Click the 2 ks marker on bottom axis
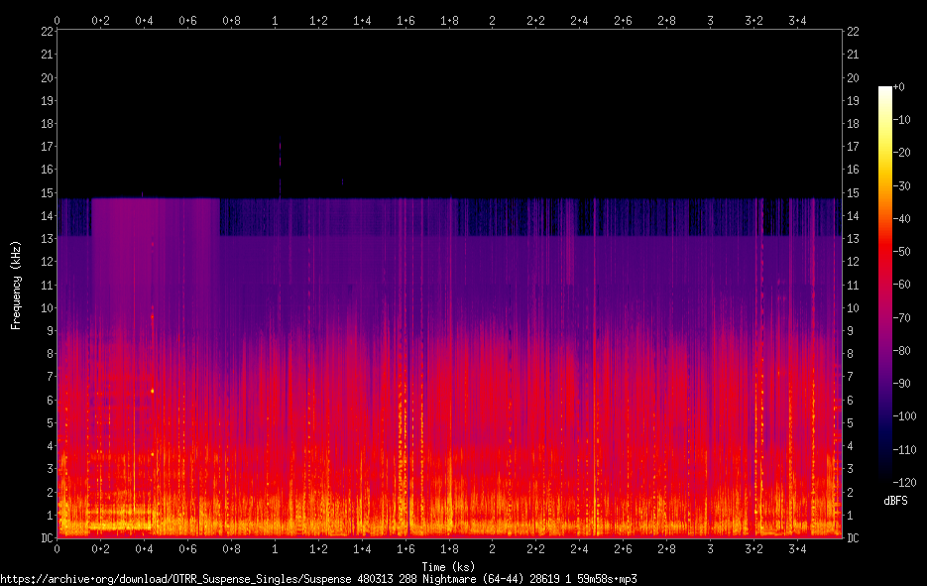 tap(492, 548)
